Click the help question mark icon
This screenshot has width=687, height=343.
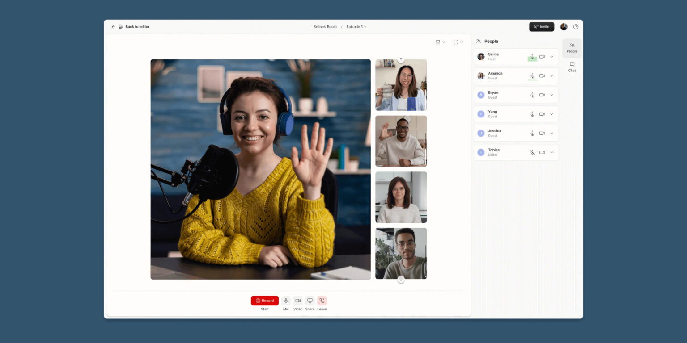pyautogui.click(x=576, y=26)
